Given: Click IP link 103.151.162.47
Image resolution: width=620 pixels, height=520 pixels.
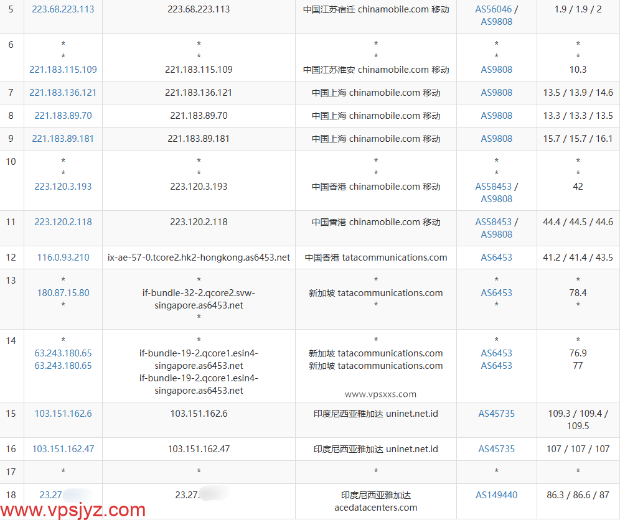Looking at the screenshot, I should tap(63, 449).
